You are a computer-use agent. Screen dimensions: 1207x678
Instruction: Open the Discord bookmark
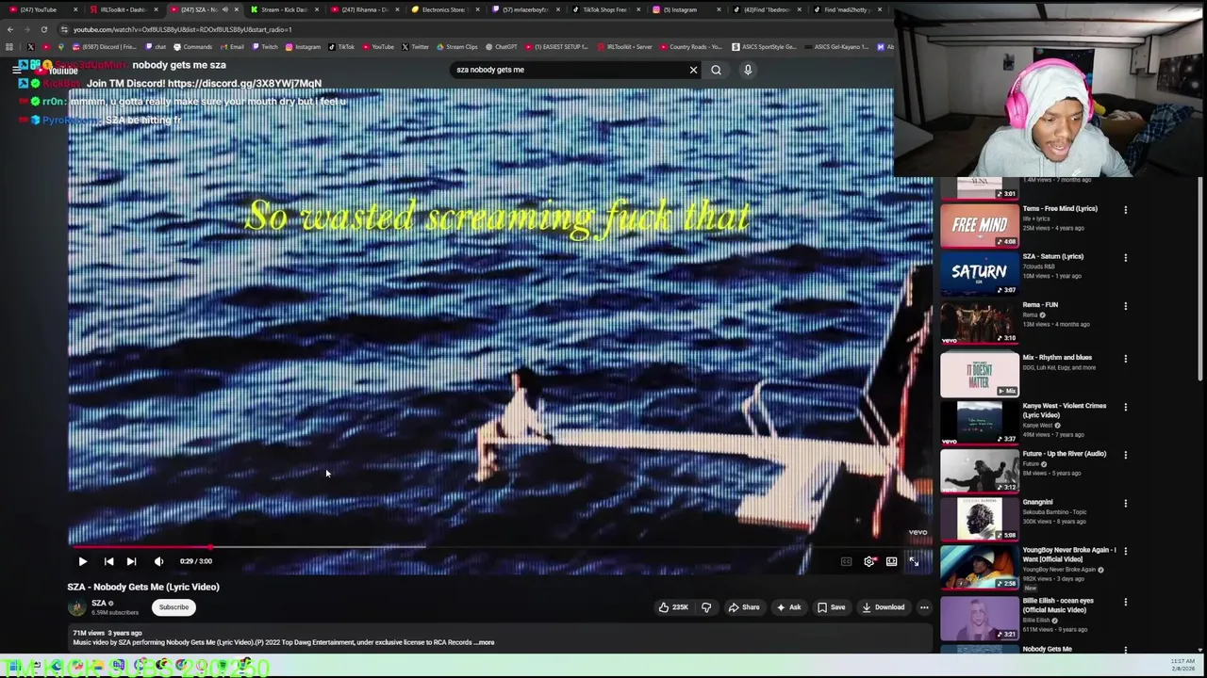click(x=104, y=47)
